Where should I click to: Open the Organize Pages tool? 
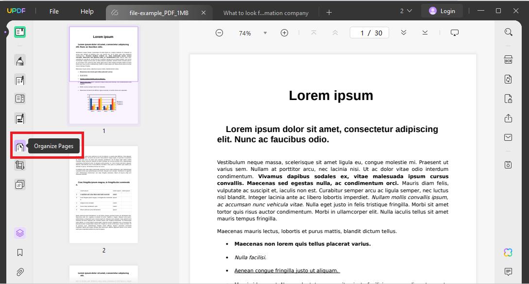pyautogui.click(x=20, y=146)
